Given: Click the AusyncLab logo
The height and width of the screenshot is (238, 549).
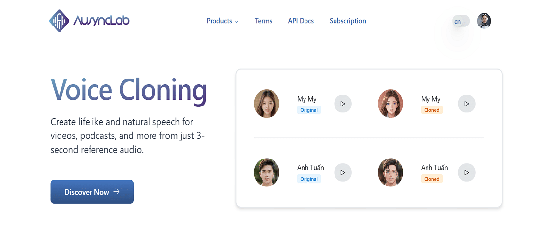Looking at the screenshot, I should [89, 21].
